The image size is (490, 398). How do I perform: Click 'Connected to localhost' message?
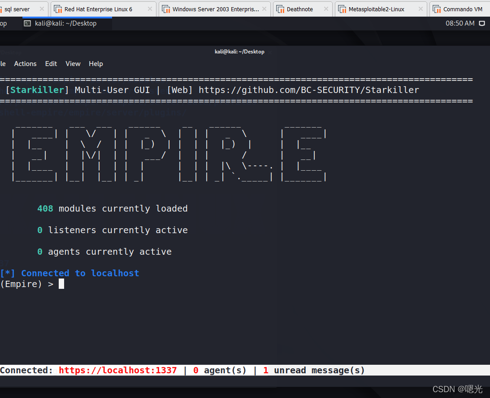click(x=80, y=274)
